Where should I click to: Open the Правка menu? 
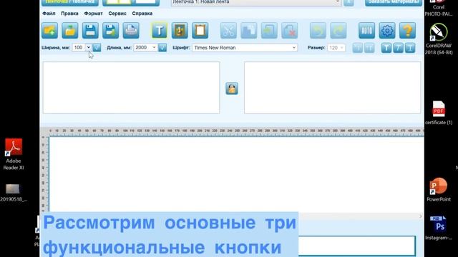coord(69,14)
